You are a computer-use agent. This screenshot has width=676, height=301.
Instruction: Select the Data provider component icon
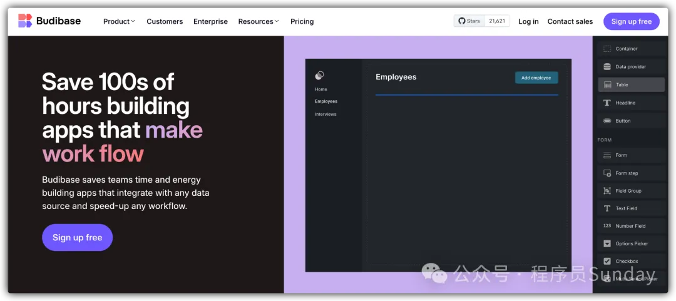pos(607,67)
